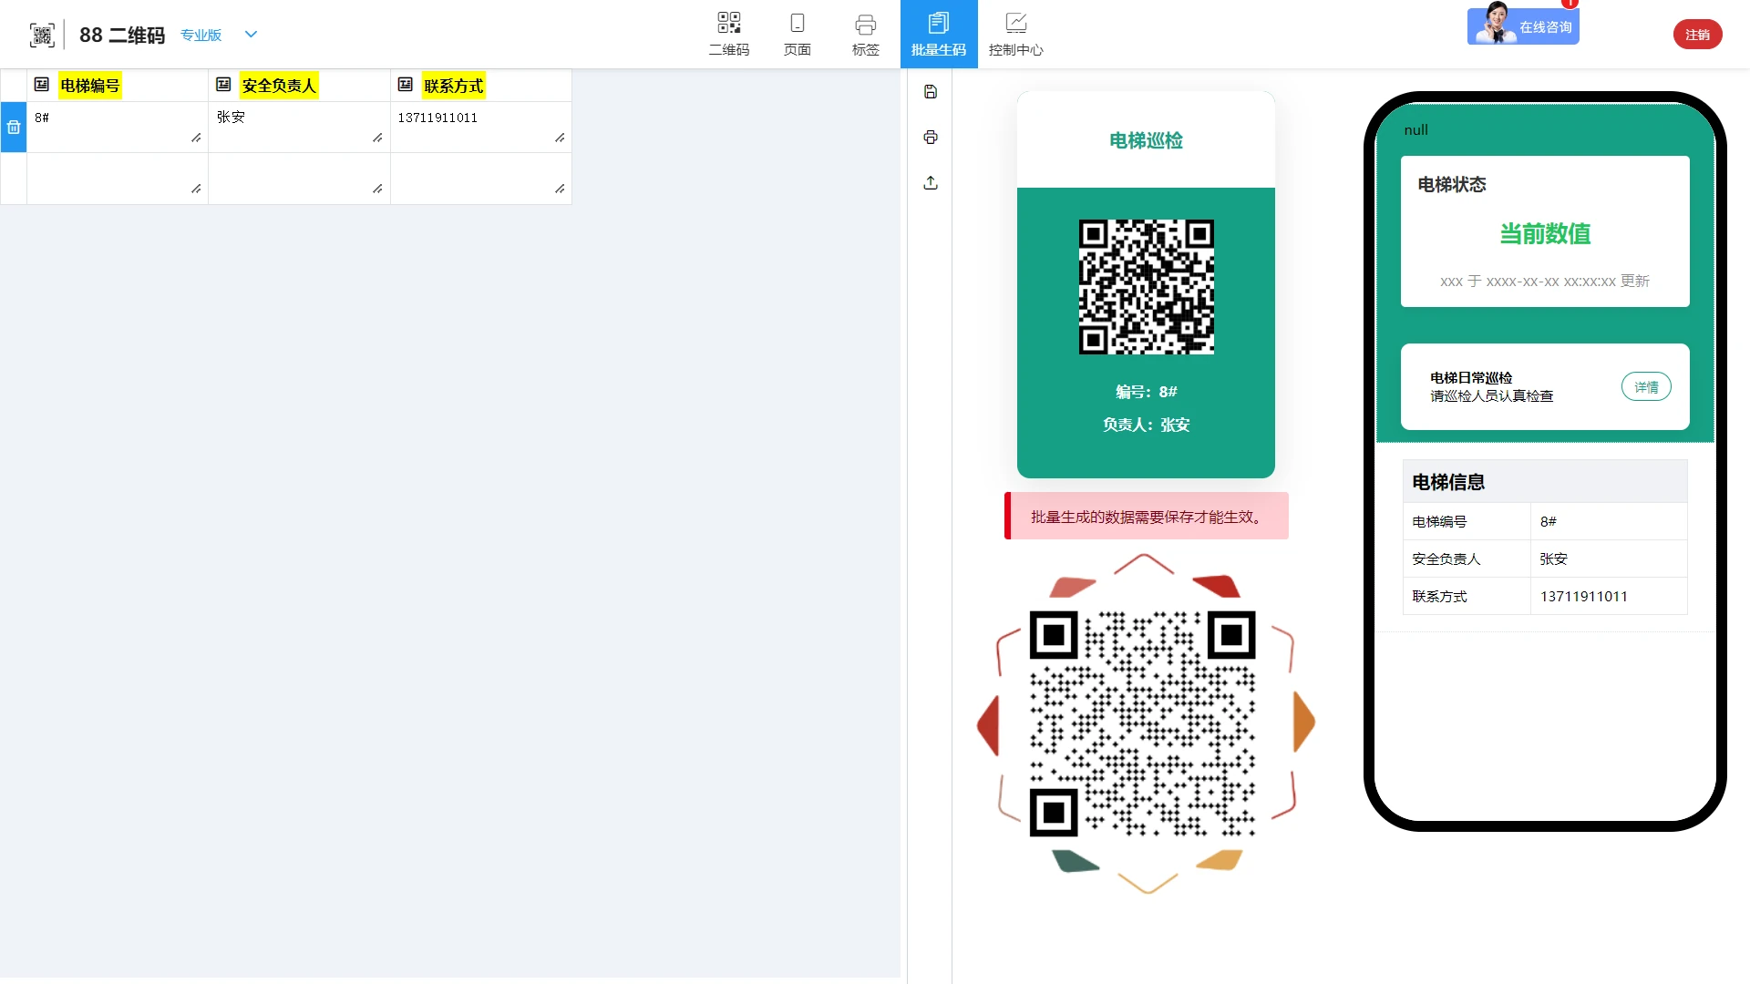Edit the 13711911011 phone cell
This screenshot has width=1750, height=984.
coord(480,127)
